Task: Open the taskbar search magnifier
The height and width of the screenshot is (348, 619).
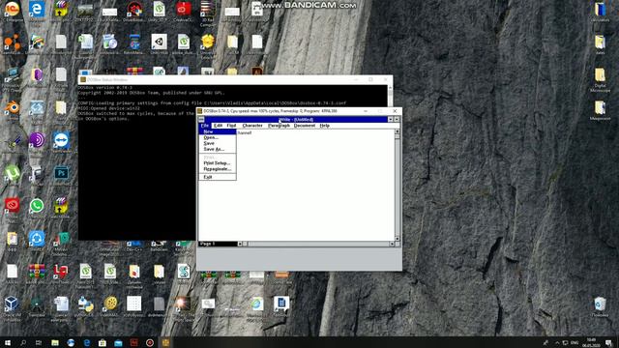Action: [x=23, y=342]
